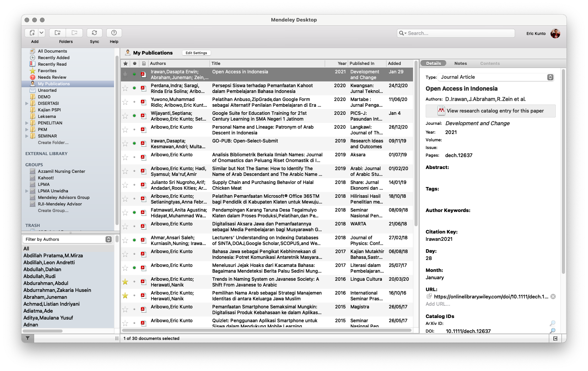Click the Add document toolbar icon
This screenshot has width=588, height=371.
click(x=32, y=33)
